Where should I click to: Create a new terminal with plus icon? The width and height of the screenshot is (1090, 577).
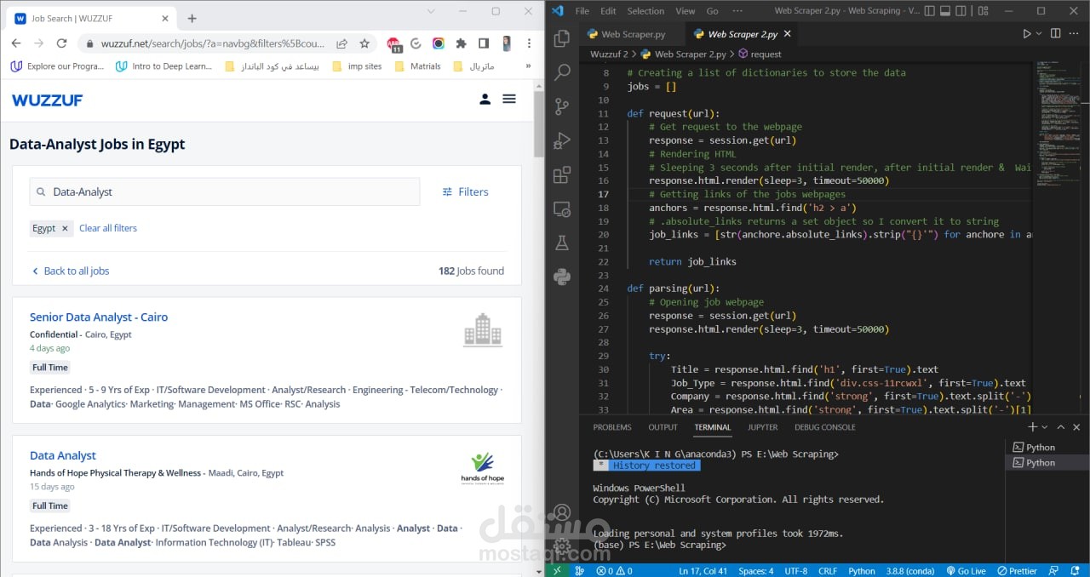coord(1032,427)
